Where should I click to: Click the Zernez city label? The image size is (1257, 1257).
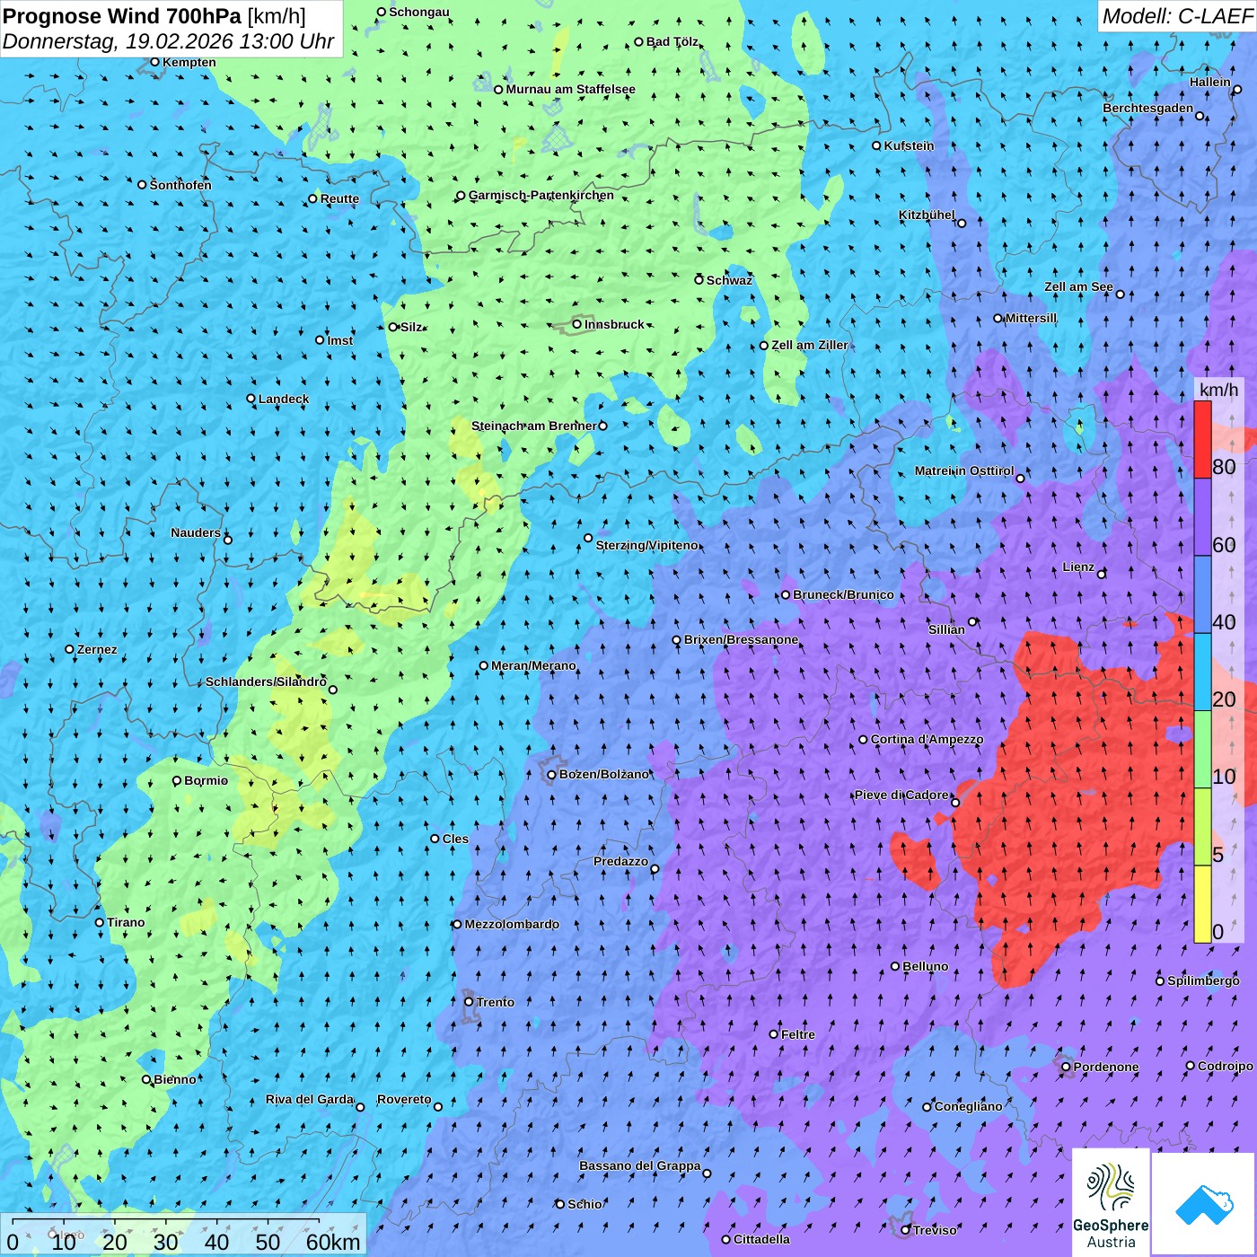pos(97,649)
